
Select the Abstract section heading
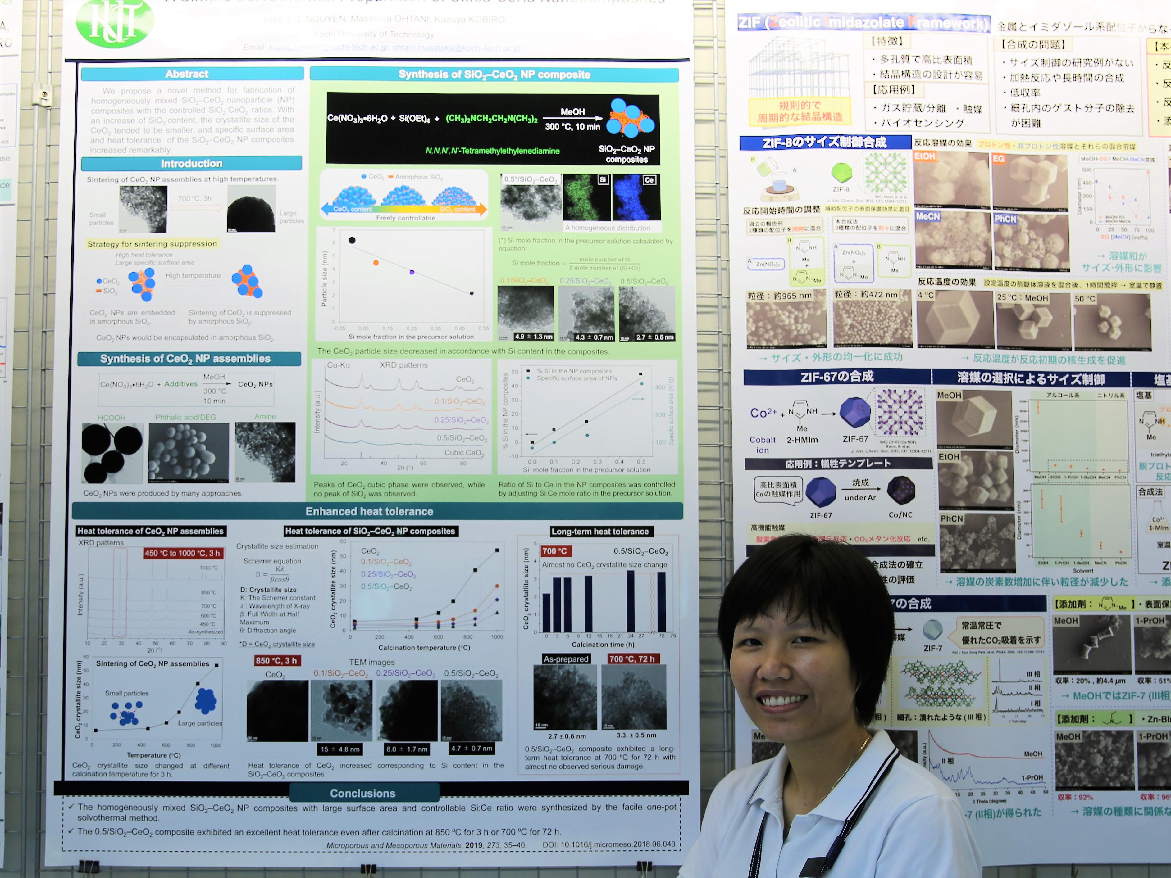tap(192, 74)
